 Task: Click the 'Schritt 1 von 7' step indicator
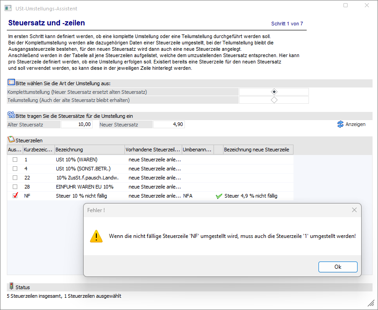pyautogui.click(x=287, y=24)
